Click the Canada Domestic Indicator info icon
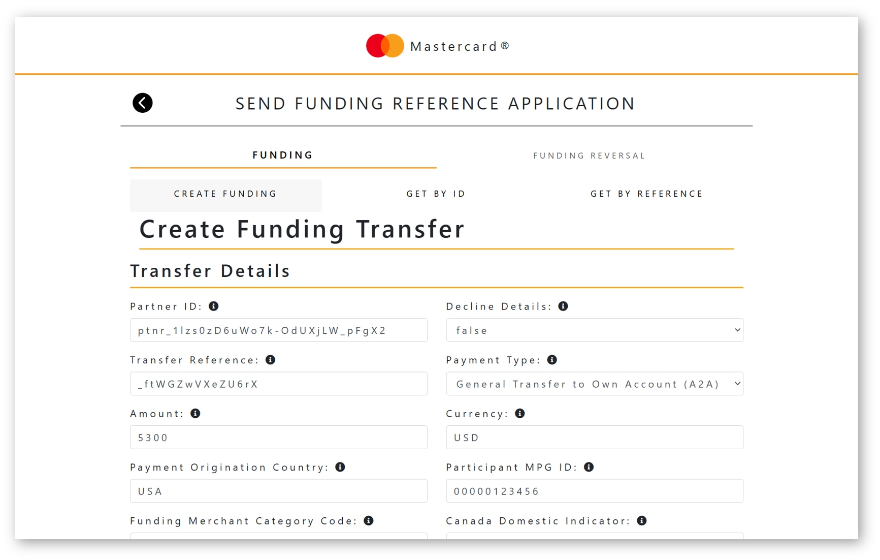Viewport: 880px width, 560px height. 641,520
